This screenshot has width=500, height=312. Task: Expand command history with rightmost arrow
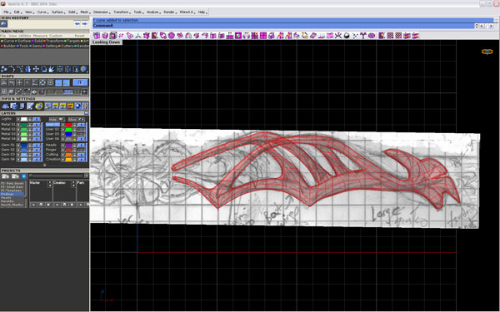(491, 26)
